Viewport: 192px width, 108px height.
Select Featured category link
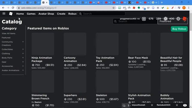coord(6,37)
